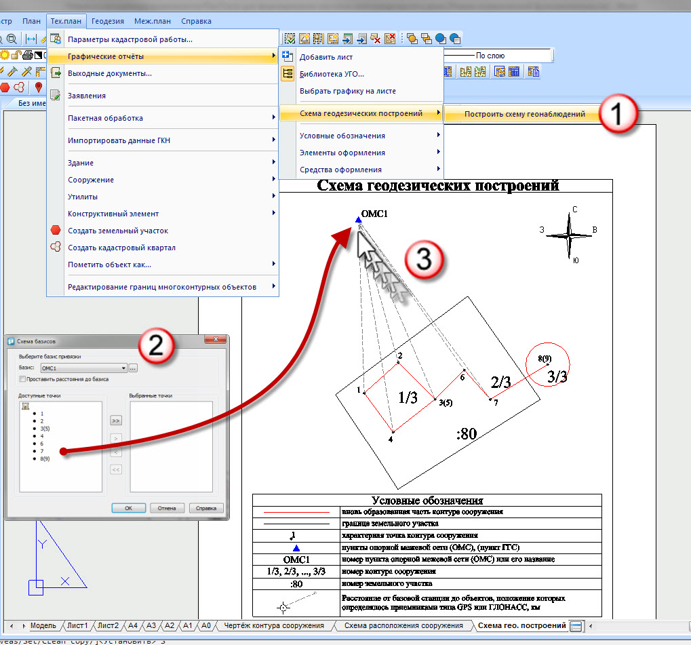This screenshot has height=645, width=691.
Task: Choose Редактирование границ многоконтурных объектов
Action: coord(162,287)
